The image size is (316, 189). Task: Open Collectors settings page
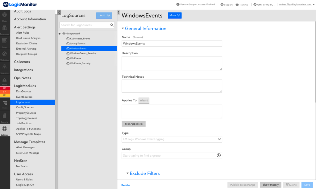(x=22, y=62)
